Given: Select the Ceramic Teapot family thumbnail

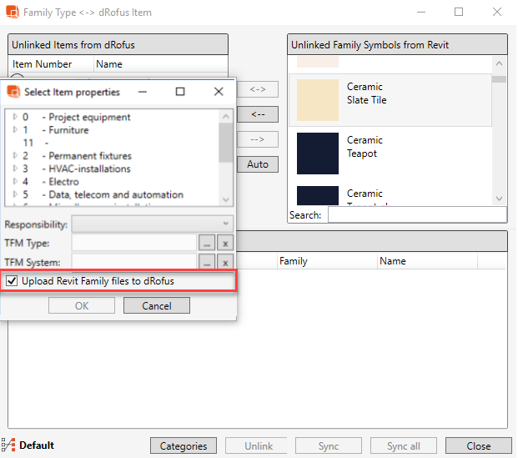Looking at the screenshot, I should tap(318, 153).
